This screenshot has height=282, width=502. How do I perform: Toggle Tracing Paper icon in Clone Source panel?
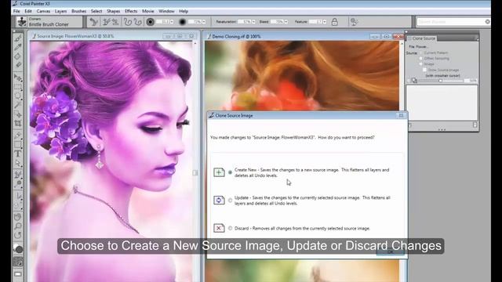pos(414,81)
